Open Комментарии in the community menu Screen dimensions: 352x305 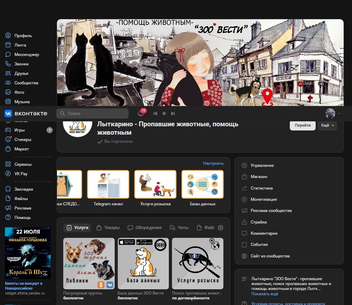point(259,233)
